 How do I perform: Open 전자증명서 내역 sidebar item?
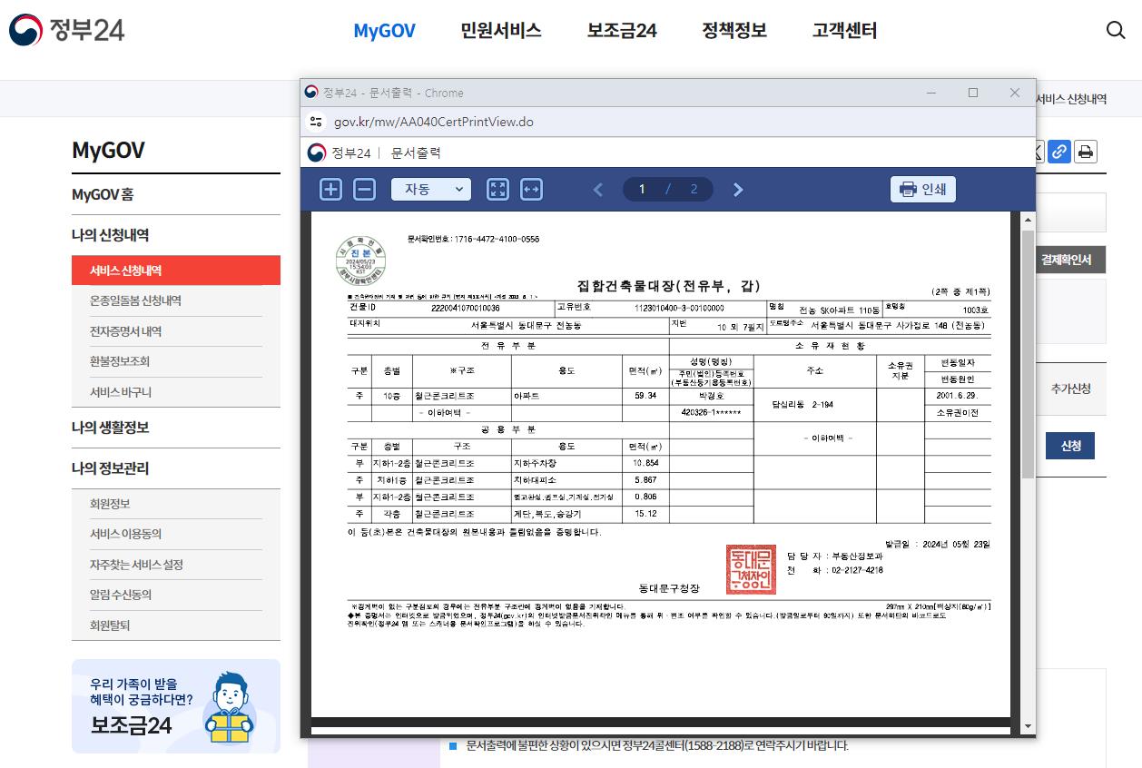(x=125, y=331)
